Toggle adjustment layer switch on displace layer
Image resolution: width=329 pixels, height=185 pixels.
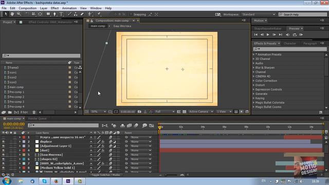point(114,142)
